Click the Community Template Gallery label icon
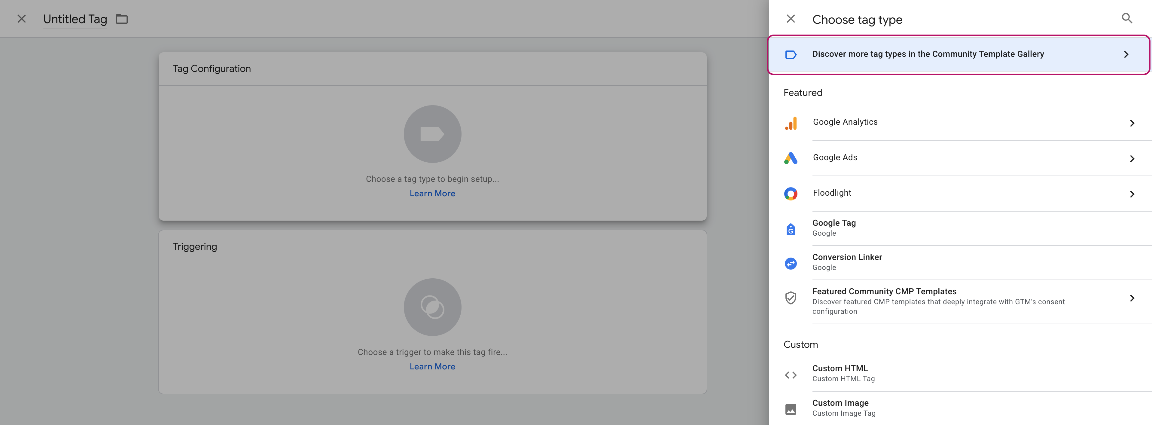The width and height of the screenshot is (1152, 425). pyautogui.click(x=791, y=55)
